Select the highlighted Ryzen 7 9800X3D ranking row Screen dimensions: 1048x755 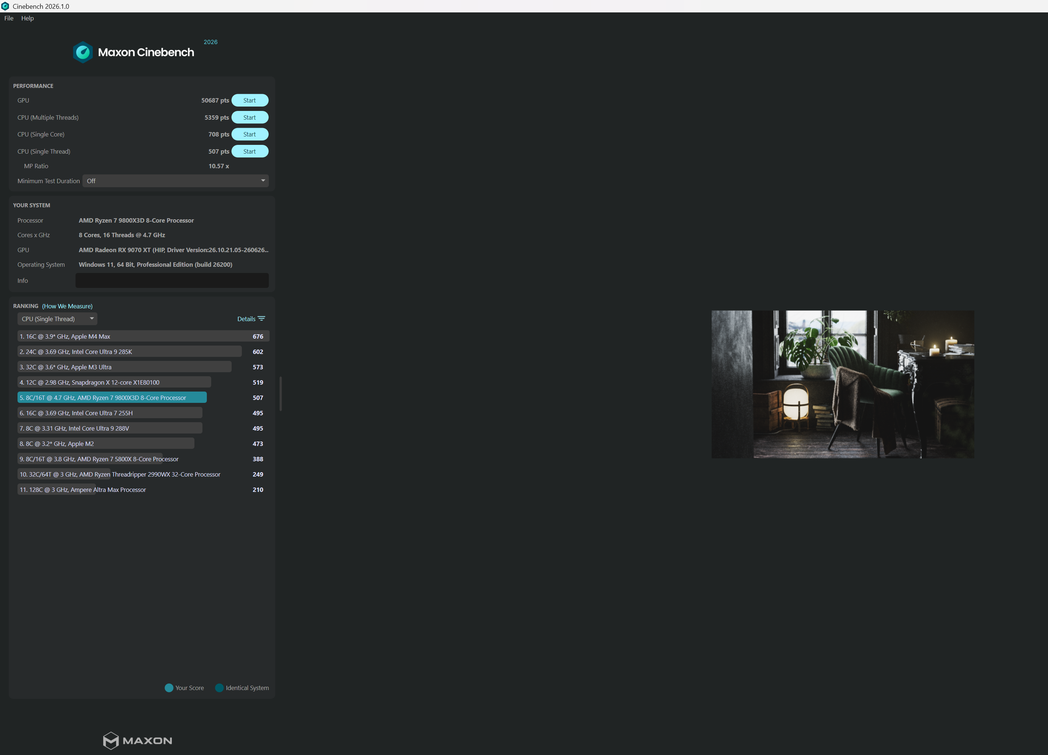pos(143,398)
